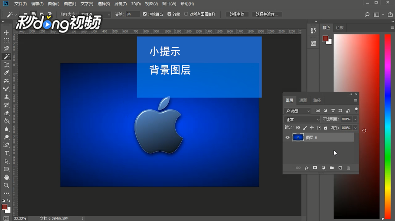Viewport: 395px width, 221px height.
Task: Select the Healing Brush tool
Action: pos(6,81)
